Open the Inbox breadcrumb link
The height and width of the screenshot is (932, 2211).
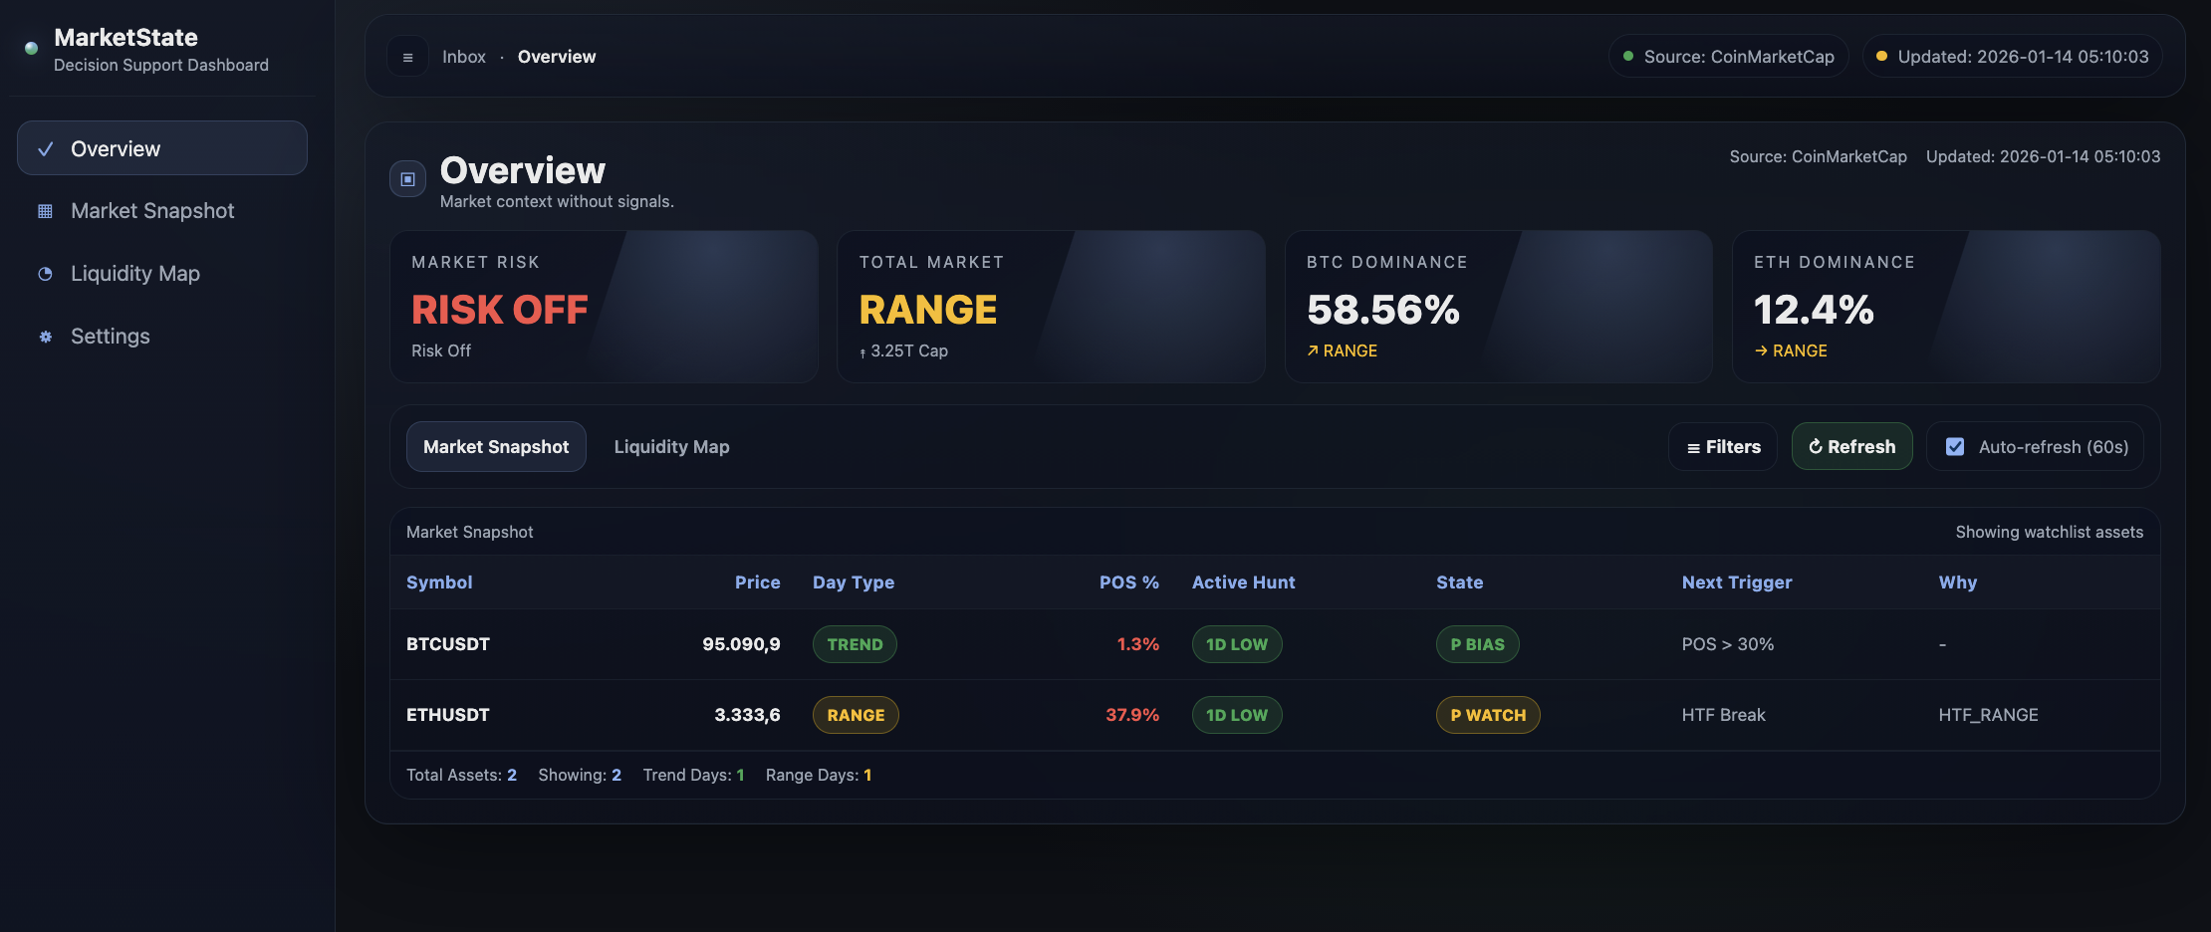[x=464, y=56]
